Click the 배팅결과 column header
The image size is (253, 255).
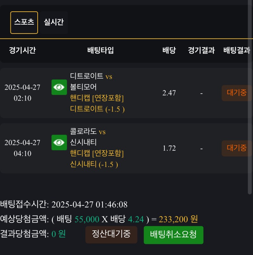click(x=237, y=50)
